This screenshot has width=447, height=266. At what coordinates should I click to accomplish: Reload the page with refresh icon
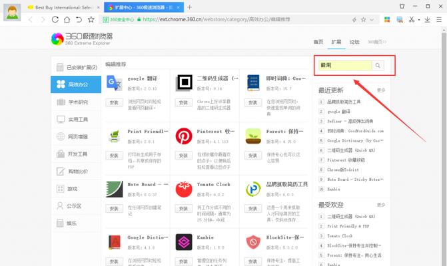[x=55, y=19]
